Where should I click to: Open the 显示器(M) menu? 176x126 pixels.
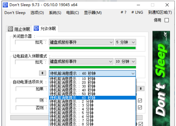93,13
